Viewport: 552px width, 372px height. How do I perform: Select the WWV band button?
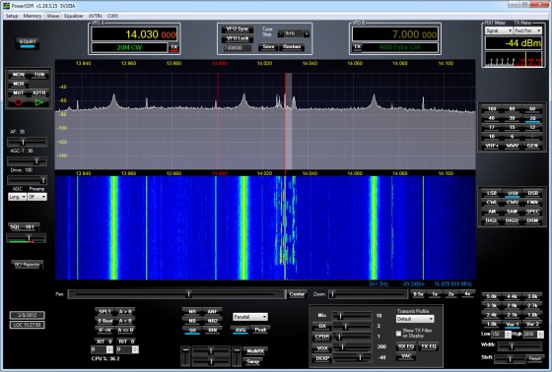point(512,146)
